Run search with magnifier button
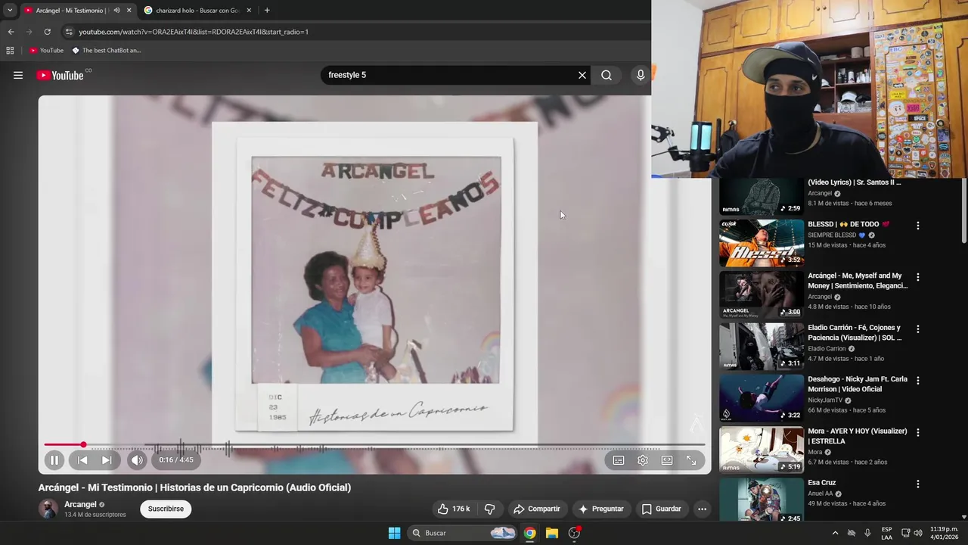The width and height of the screenshot is (968, 545). (x=607, y=75)
